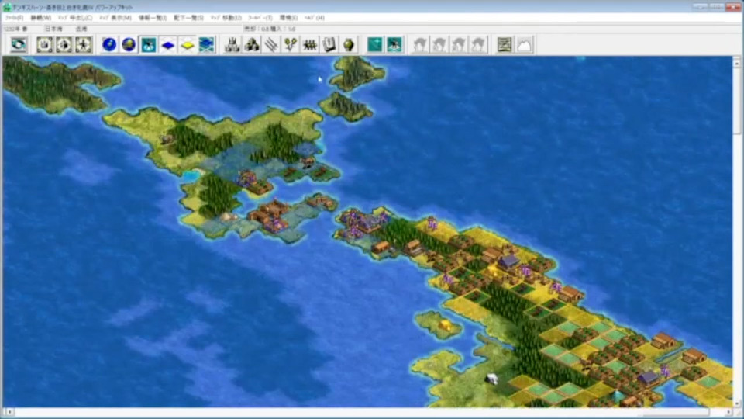Open the ヘルプ(H) menu
The width and height of the screenshot is (744, 419).
[314, 18]
